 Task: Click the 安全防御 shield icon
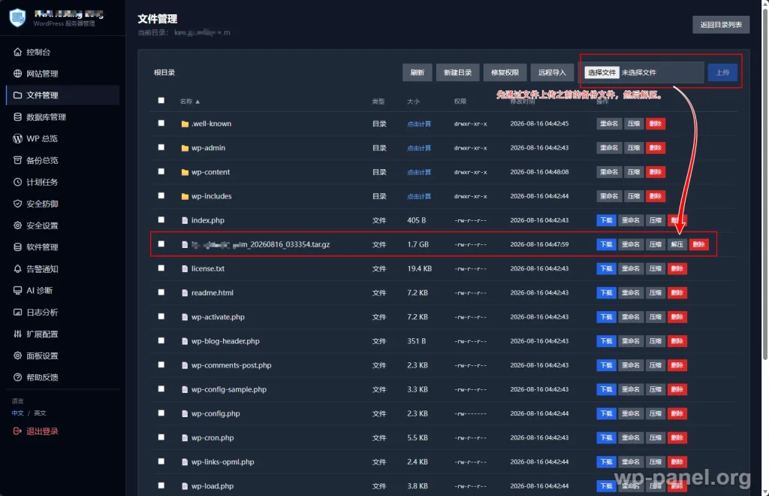18,204
